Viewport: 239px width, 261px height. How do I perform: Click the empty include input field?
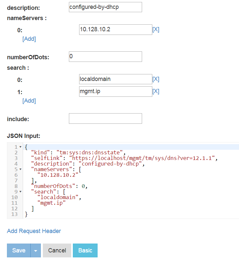point(105,118)
